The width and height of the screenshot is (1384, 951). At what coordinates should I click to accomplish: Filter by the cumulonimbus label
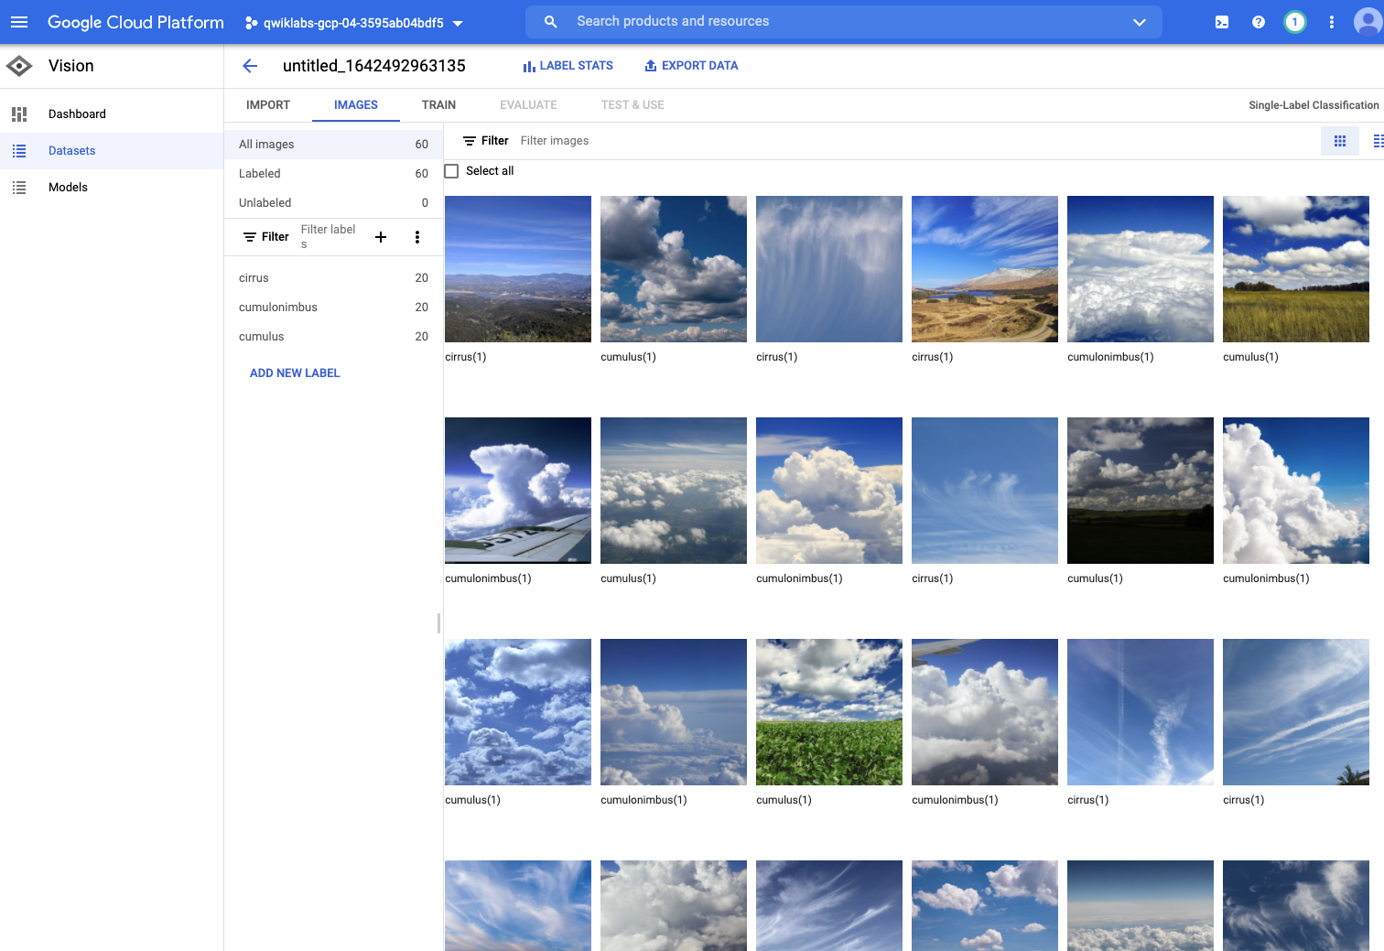333,308
